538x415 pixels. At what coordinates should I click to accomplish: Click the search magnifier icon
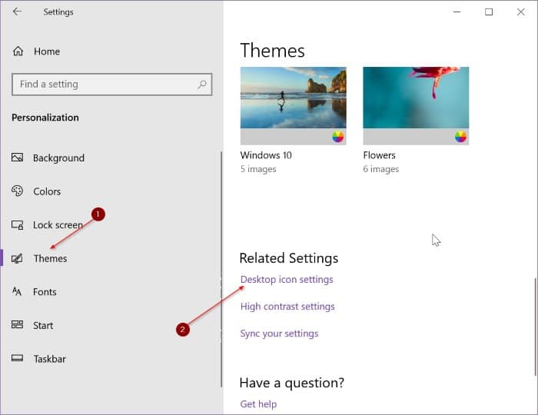(201, 84)
